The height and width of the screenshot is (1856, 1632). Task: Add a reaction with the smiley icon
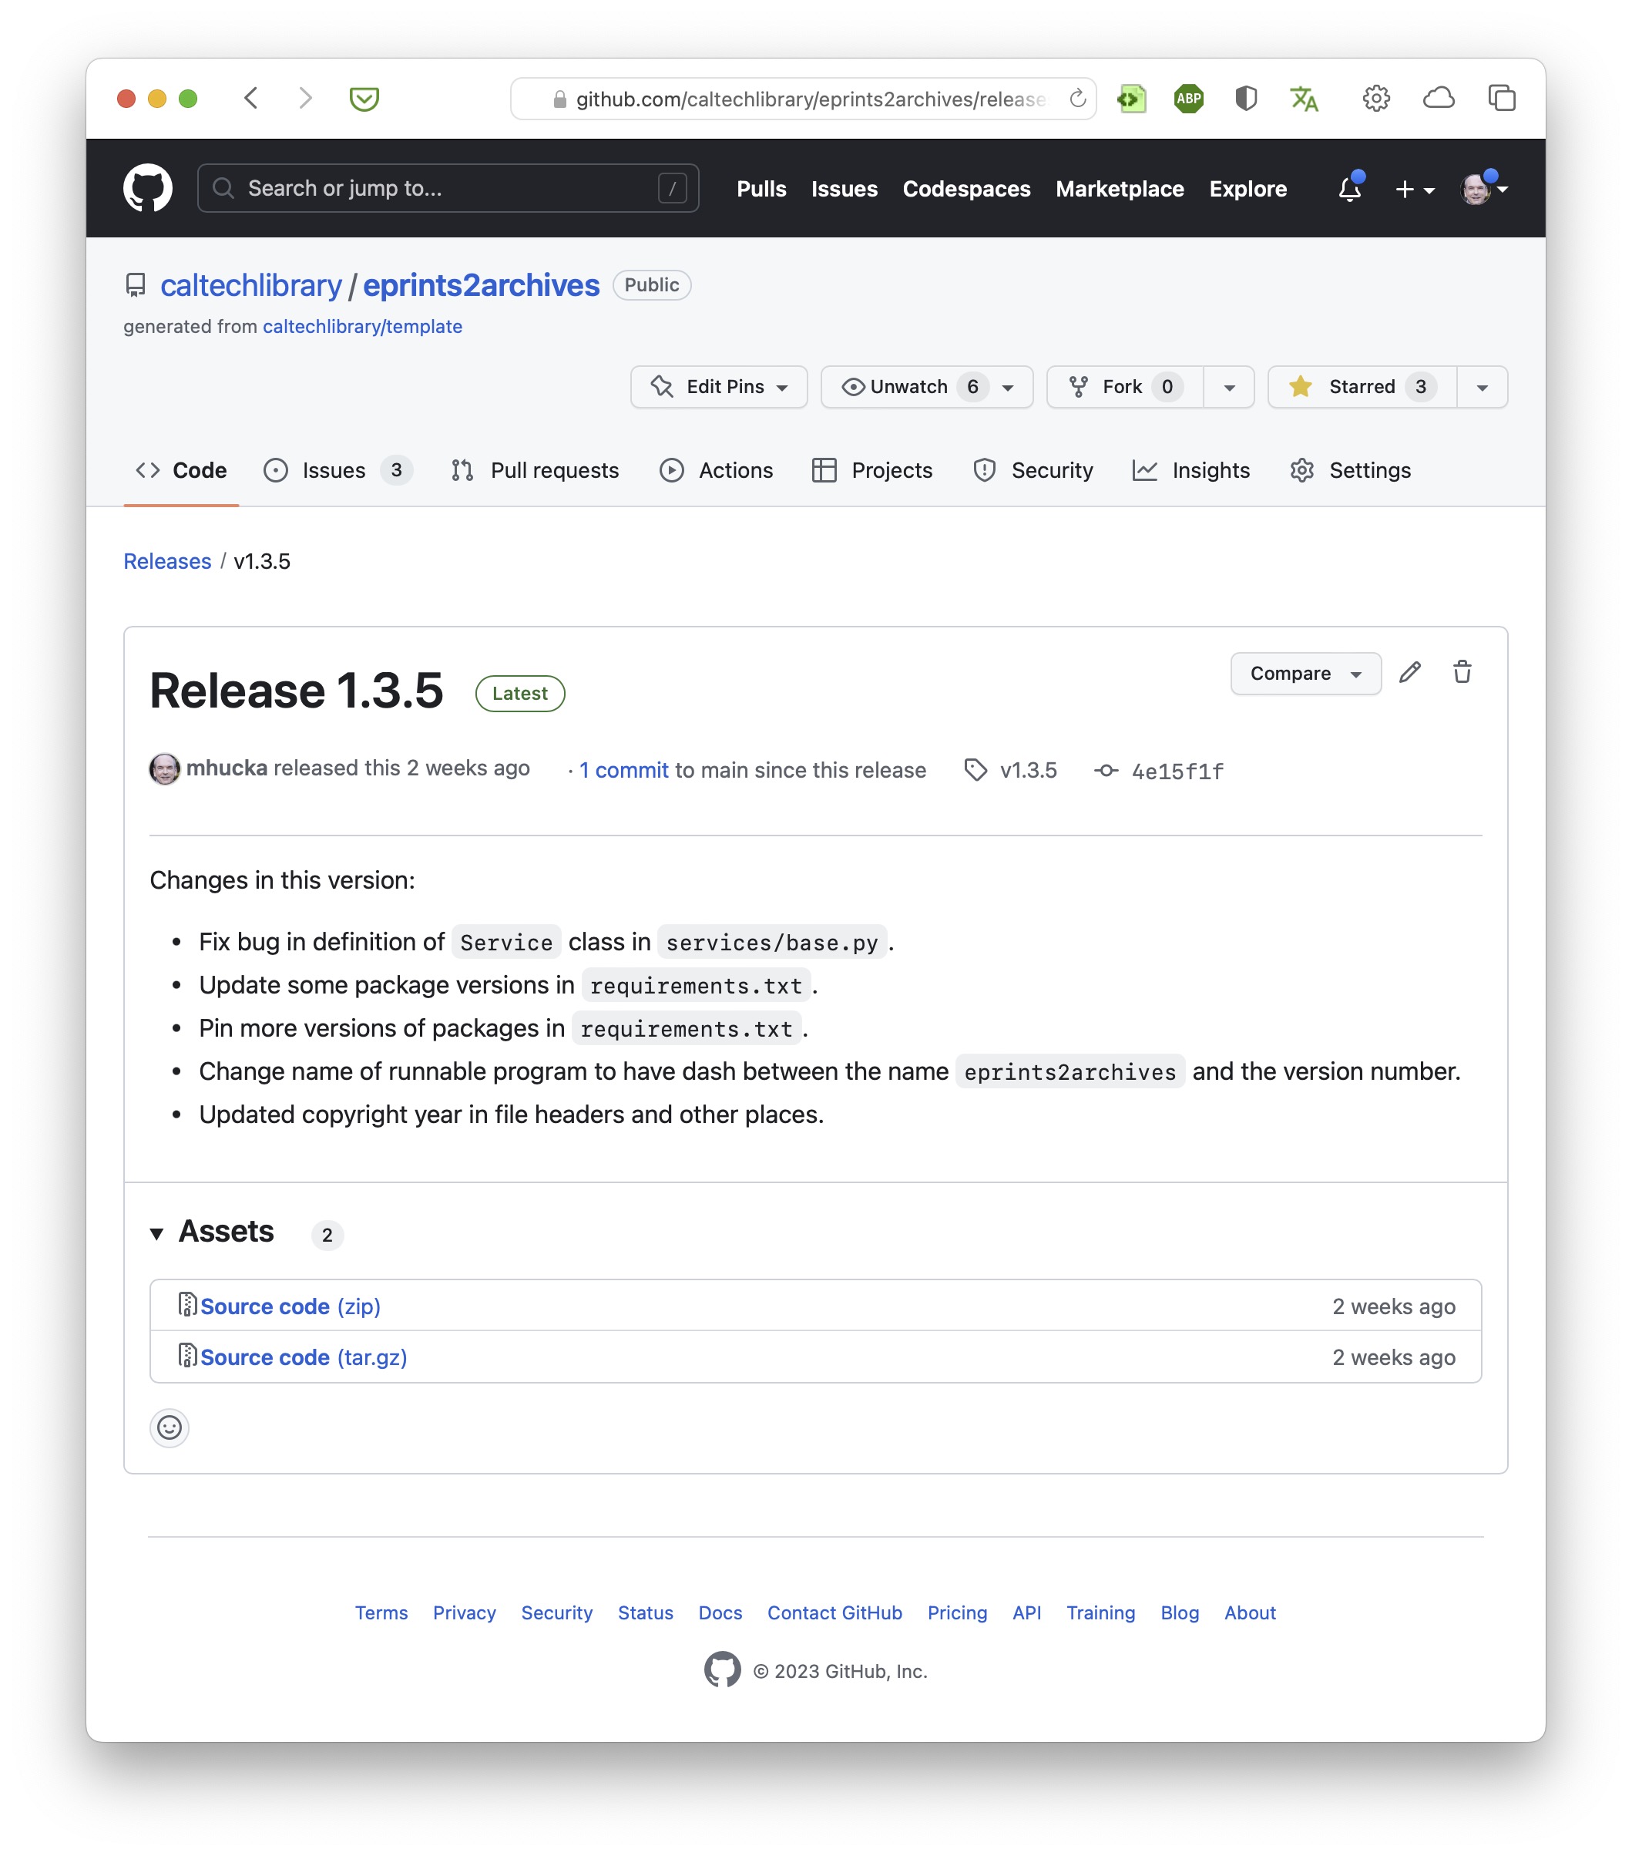(170, 1427)
